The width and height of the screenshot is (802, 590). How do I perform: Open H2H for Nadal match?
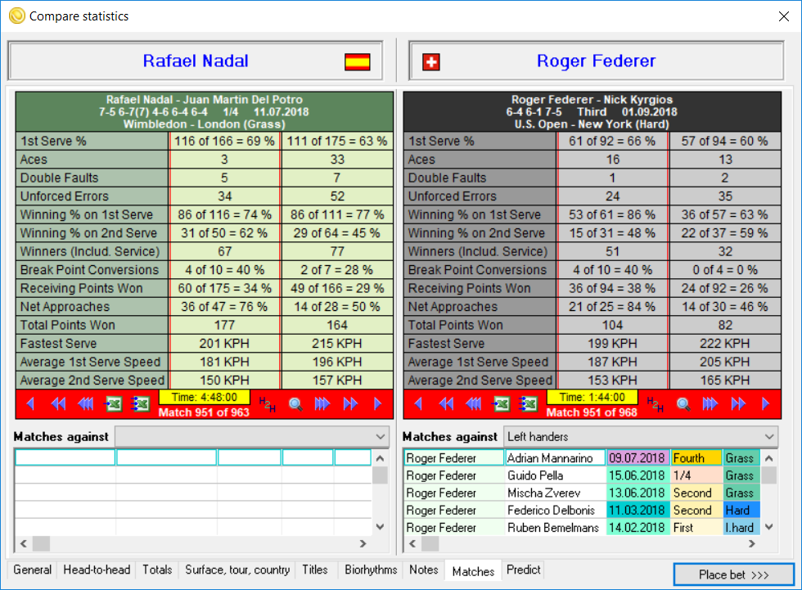(x=267, y=404)
